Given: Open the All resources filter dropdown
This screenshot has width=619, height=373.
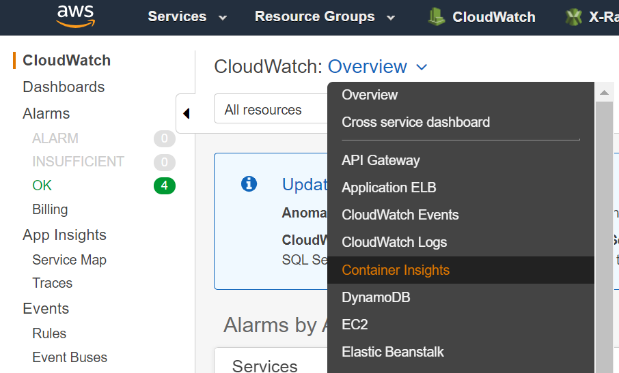Looking at the screenshot, I should (271, 108).
